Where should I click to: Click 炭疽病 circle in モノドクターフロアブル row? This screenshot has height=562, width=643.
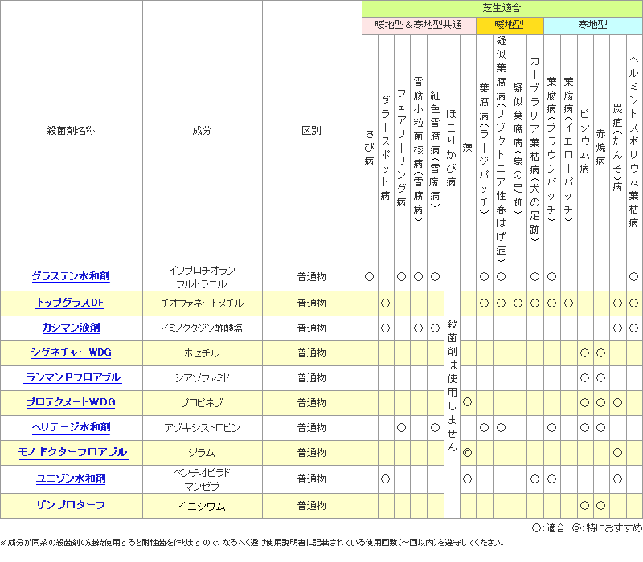pos(617,453)
